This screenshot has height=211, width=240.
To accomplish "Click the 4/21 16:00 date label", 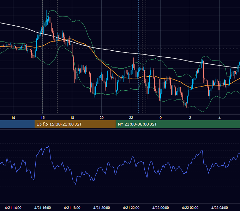I will tap(43, 207).
